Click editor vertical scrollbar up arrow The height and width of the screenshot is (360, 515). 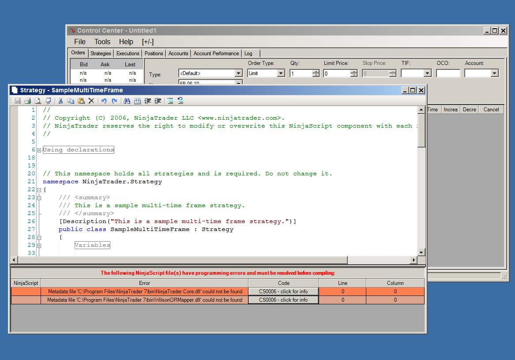pos(421,110)
